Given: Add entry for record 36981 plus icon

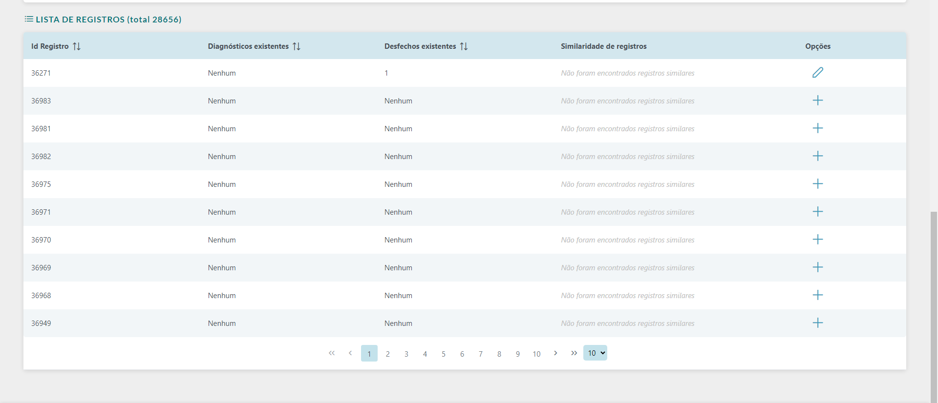Looking at the screenshot, I should click(818, 128).
